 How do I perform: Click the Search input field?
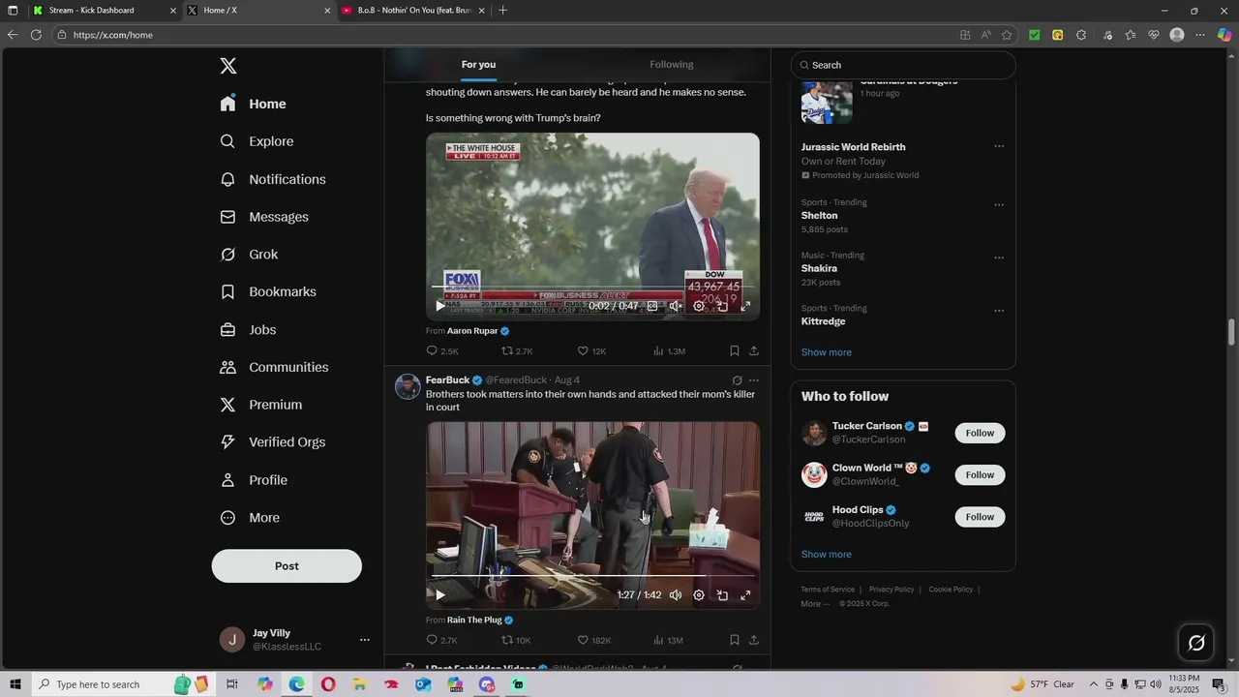click(x=903, y=65)
